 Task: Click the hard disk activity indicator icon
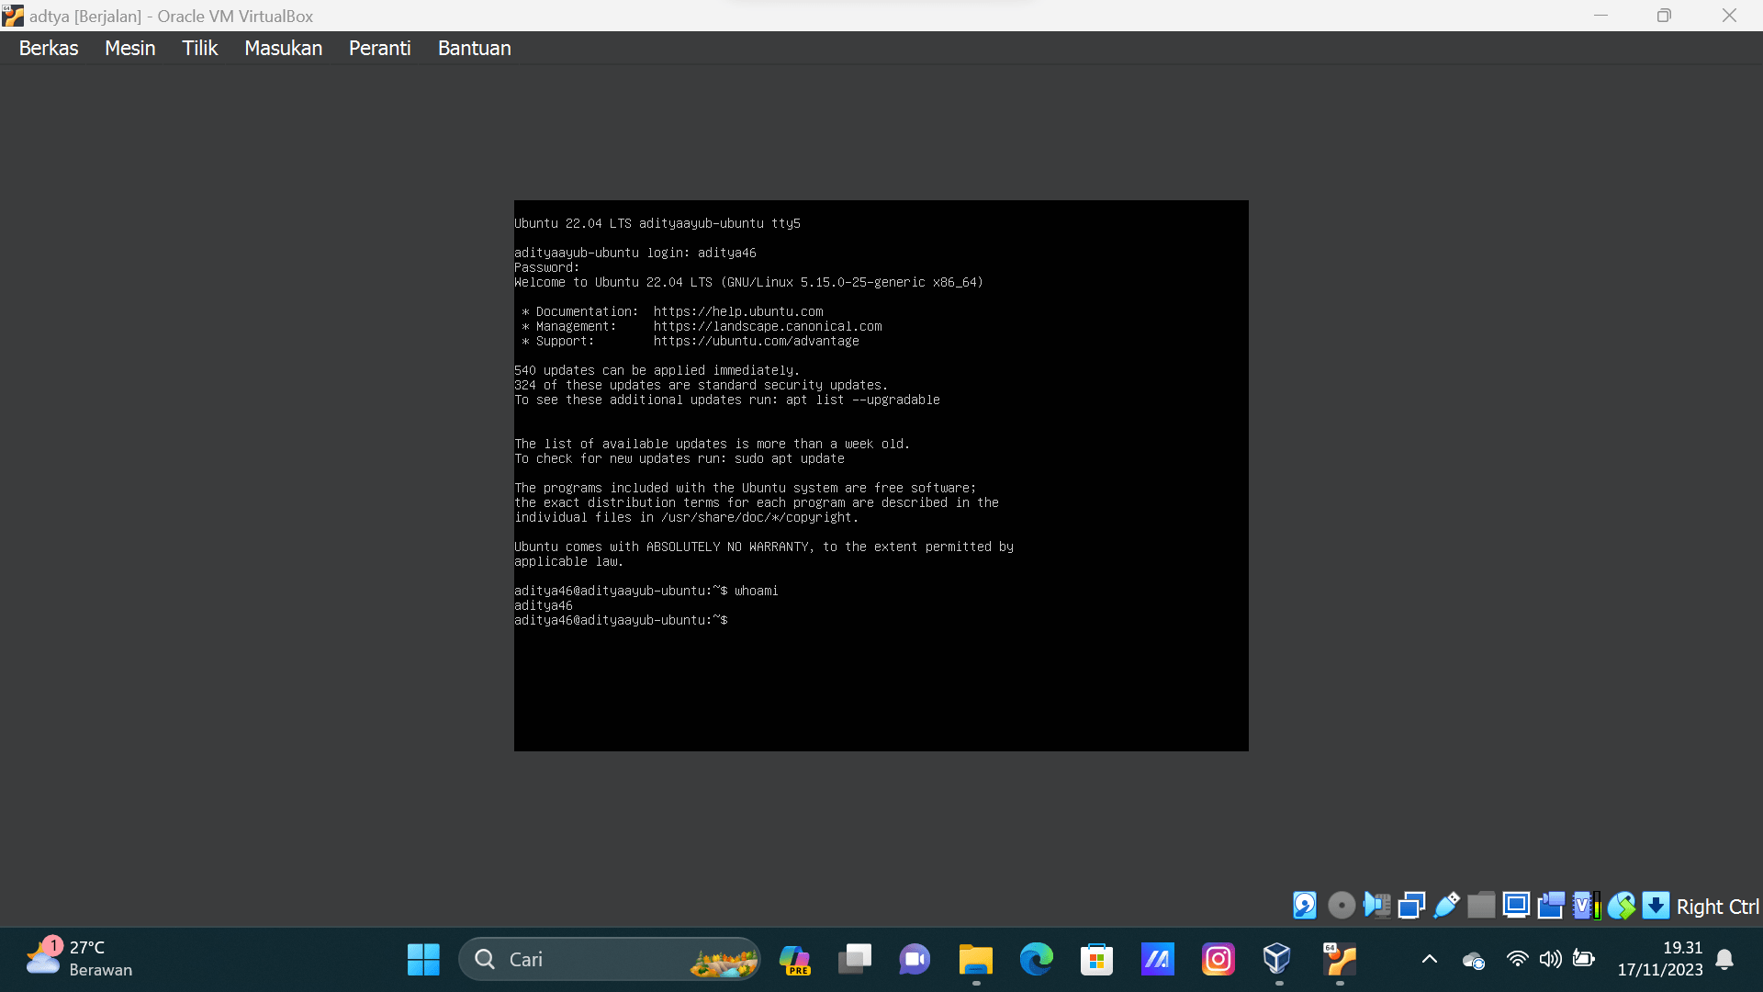(1305, 906)
